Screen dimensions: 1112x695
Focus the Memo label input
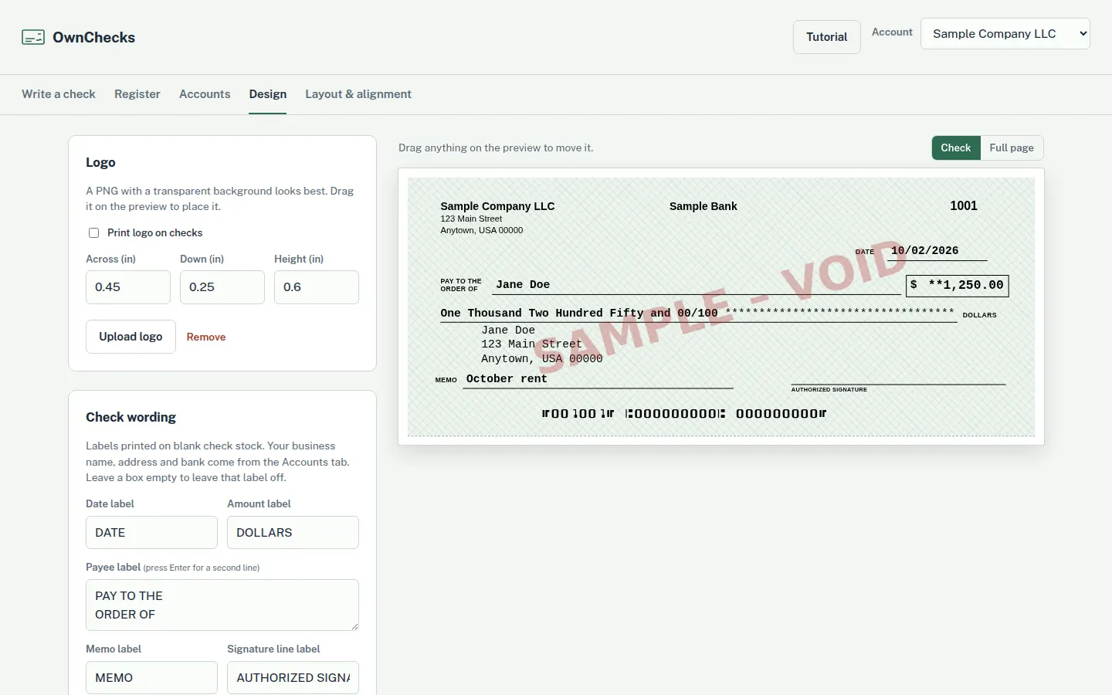tap(151, 678)
